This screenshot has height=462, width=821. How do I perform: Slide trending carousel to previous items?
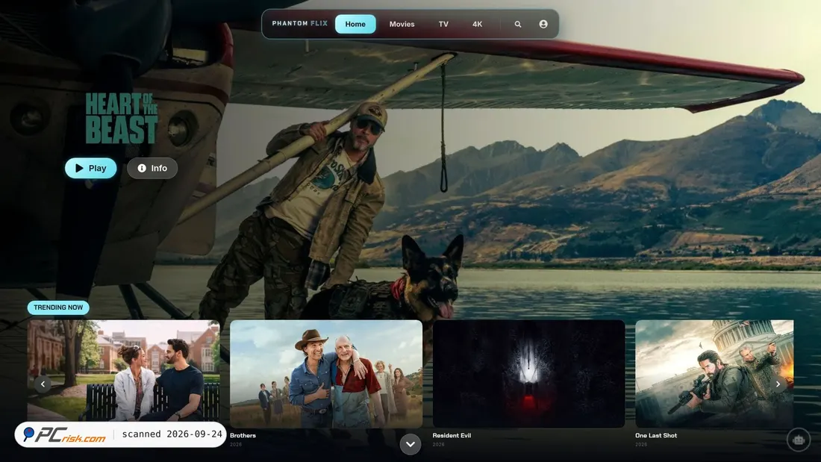[43, 384]
